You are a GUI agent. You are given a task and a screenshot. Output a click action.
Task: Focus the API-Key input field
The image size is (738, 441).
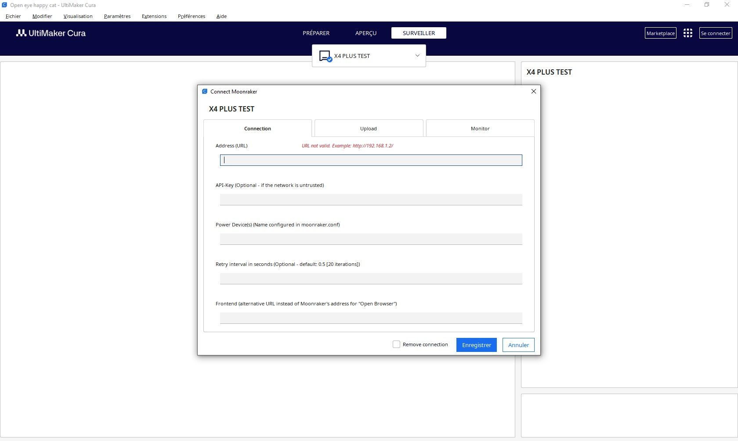371,200
